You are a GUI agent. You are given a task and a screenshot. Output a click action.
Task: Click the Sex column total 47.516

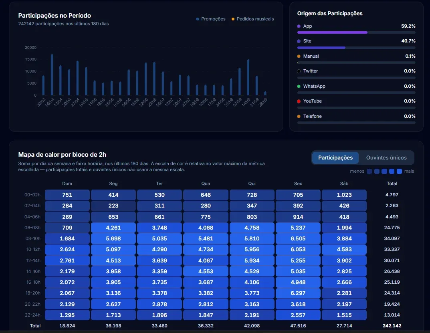(x=298, y=326)
